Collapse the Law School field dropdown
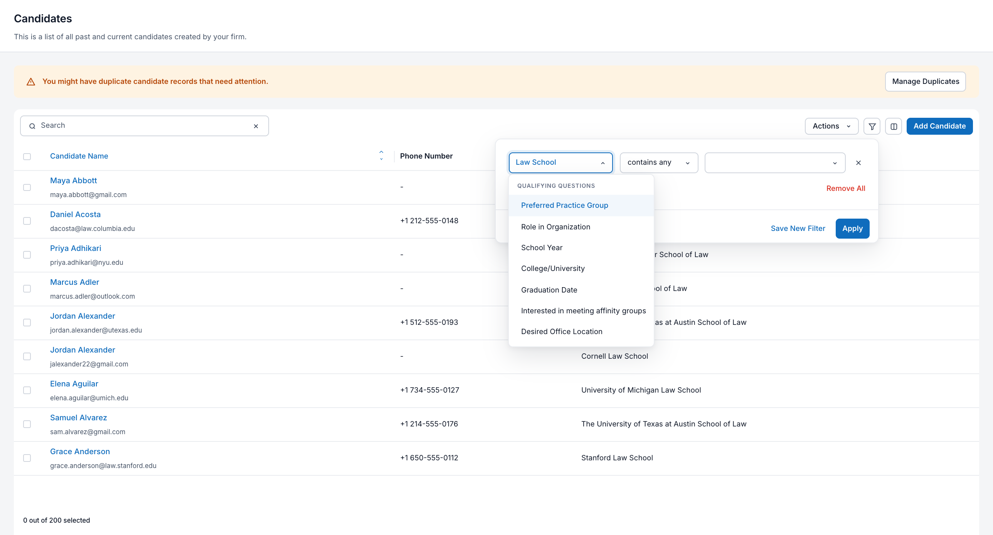The height and width of the screenshot is (535, 993). coord(560,163)
